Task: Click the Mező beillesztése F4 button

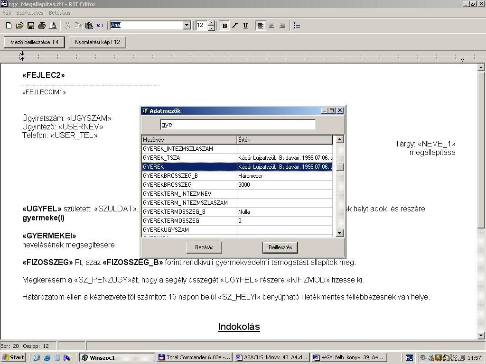Action: (34, 42)
